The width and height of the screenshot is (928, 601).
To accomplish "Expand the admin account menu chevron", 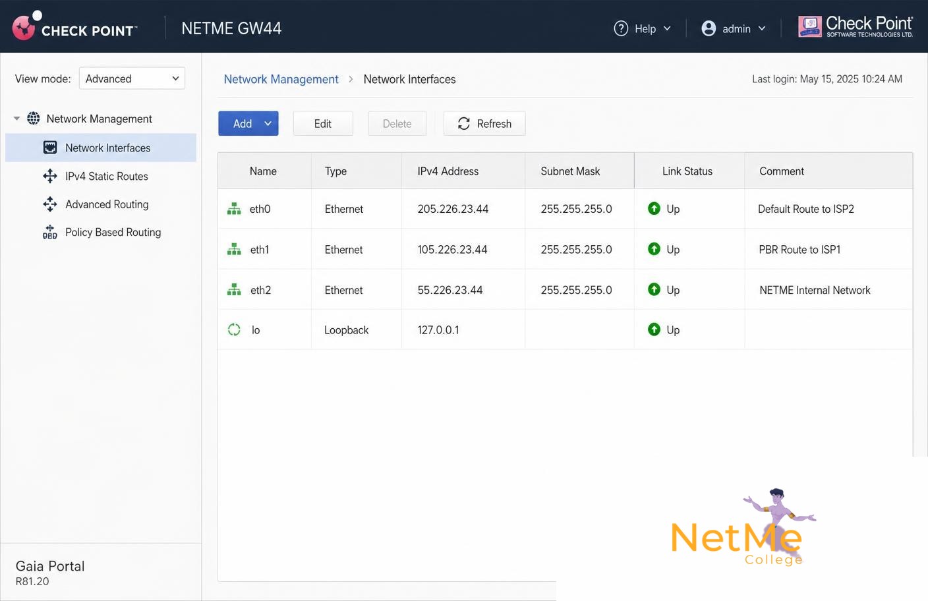I will point(762,28).
